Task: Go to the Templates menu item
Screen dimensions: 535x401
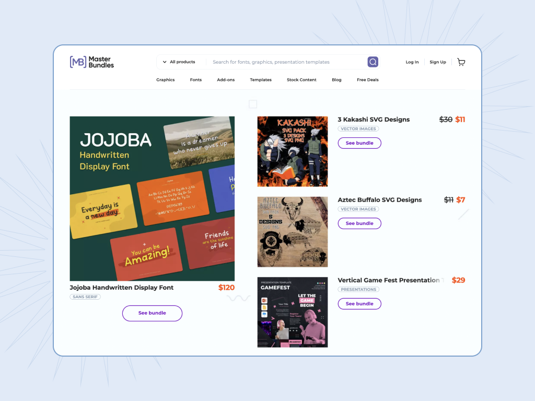Action: point(261,80)
